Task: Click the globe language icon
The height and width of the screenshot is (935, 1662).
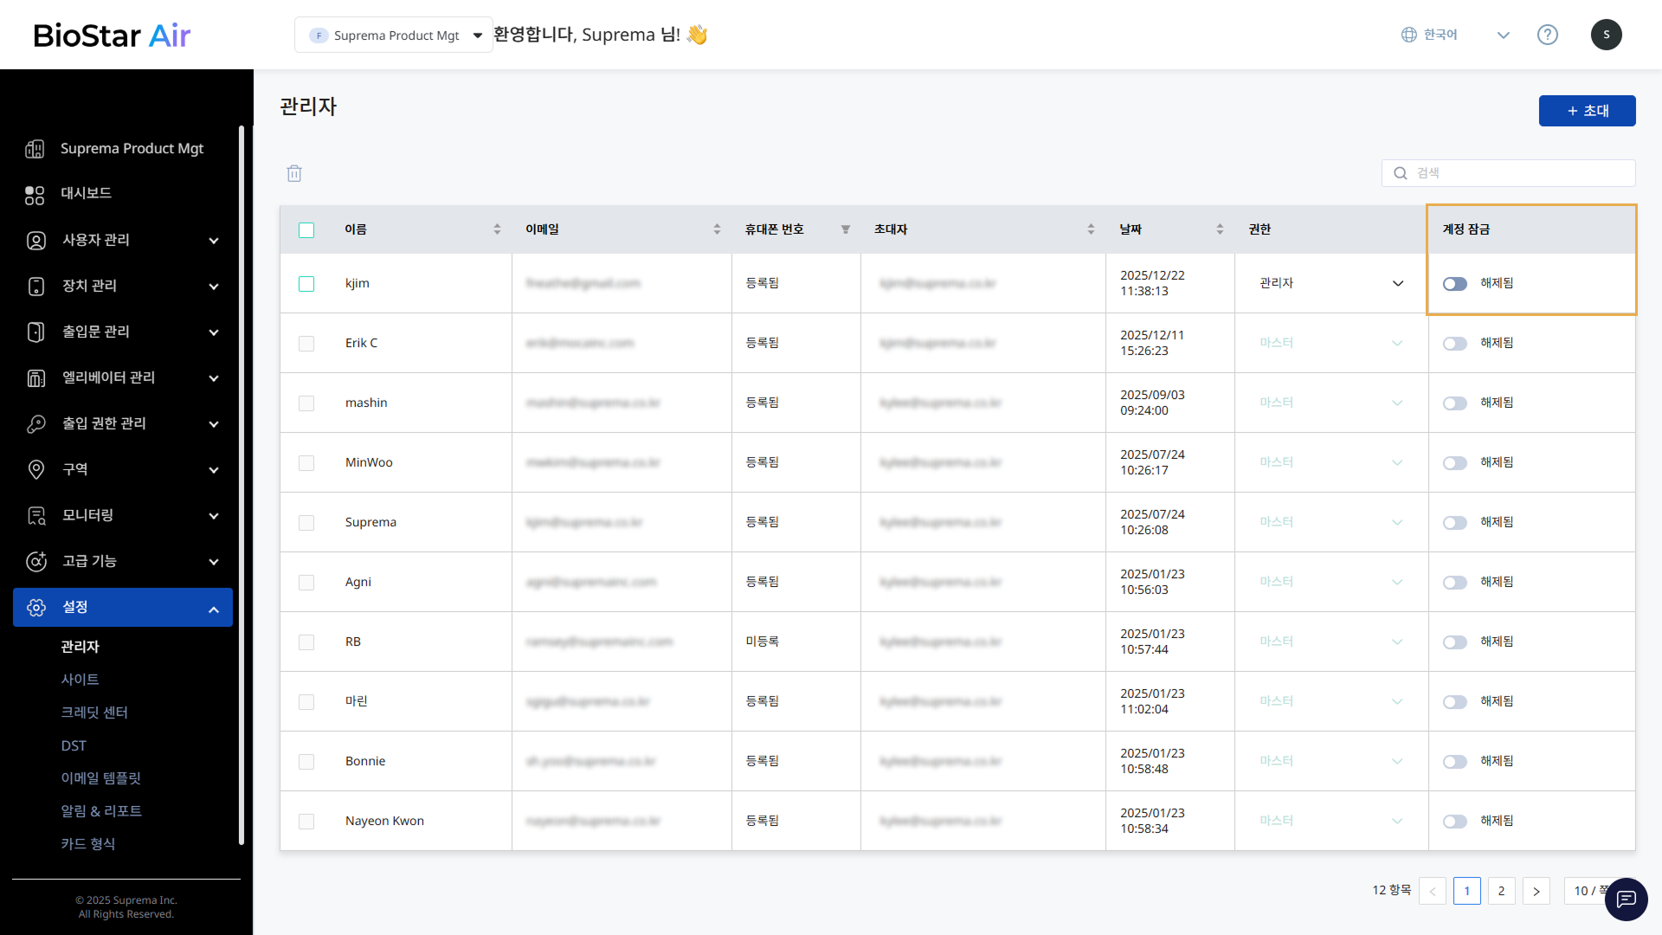Action: [1409, 35]
